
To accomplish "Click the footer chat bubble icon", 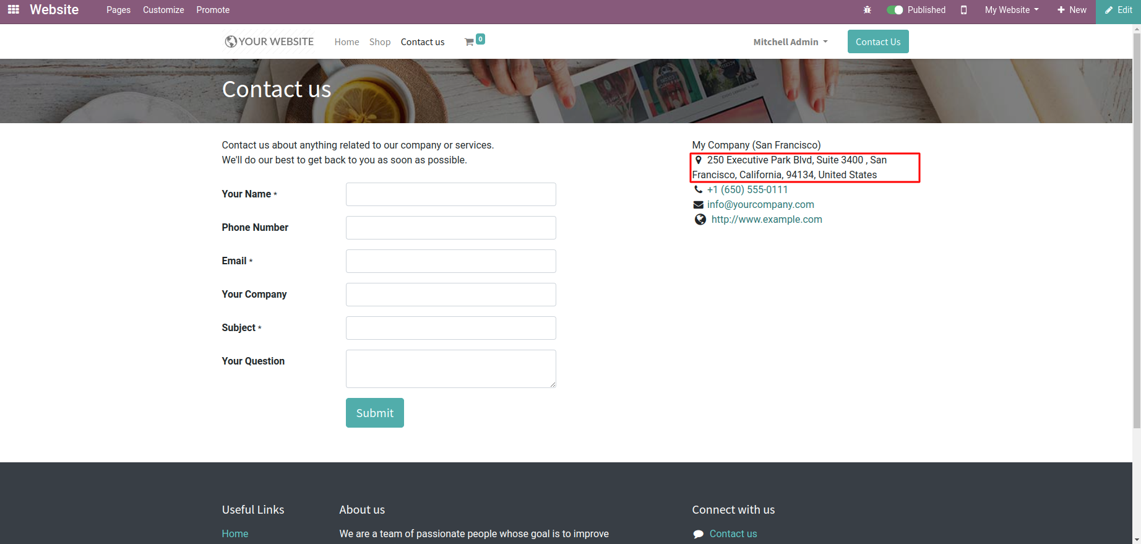I will 698,534.
